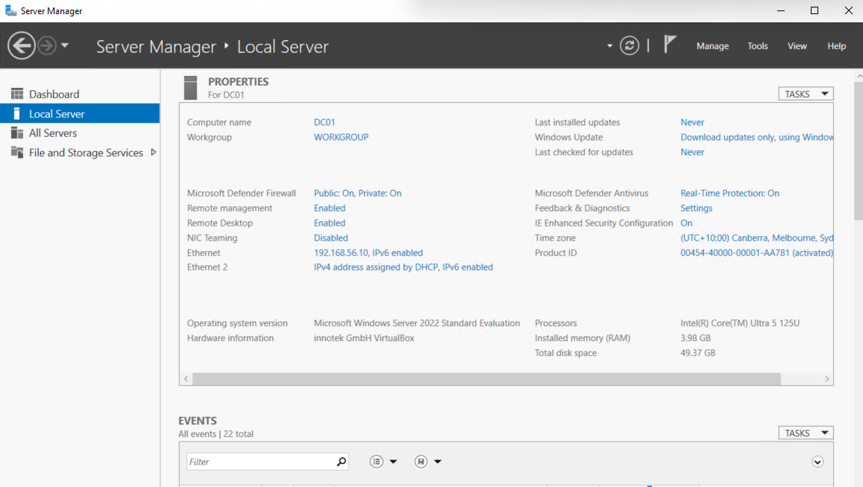Click Enabled link for Remote Desktop
Screen dimensions: 863x487
(330, 223)
